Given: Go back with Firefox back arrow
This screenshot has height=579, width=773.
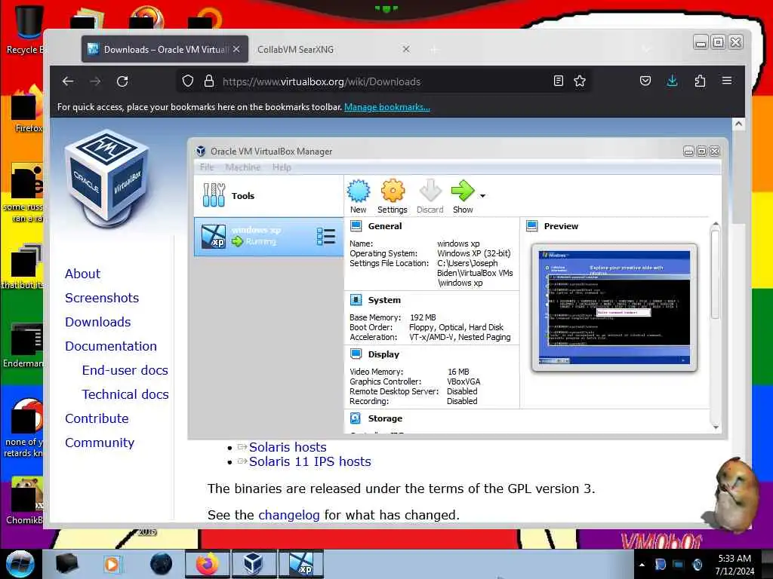Looking at the screenshot, I should point(68,81).
